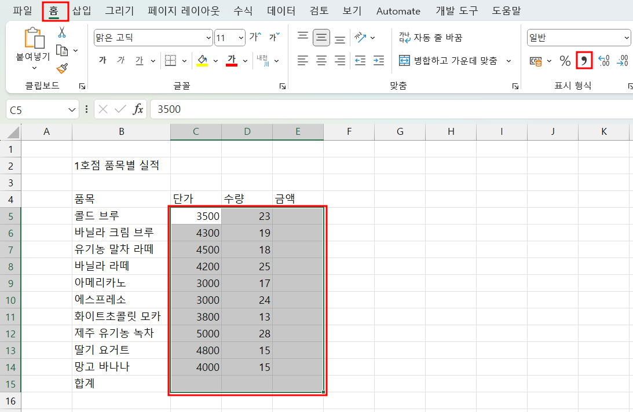Click 병합하고 가운데 맞춤 button
Screen dimensions: 633x412
(448, 61)
